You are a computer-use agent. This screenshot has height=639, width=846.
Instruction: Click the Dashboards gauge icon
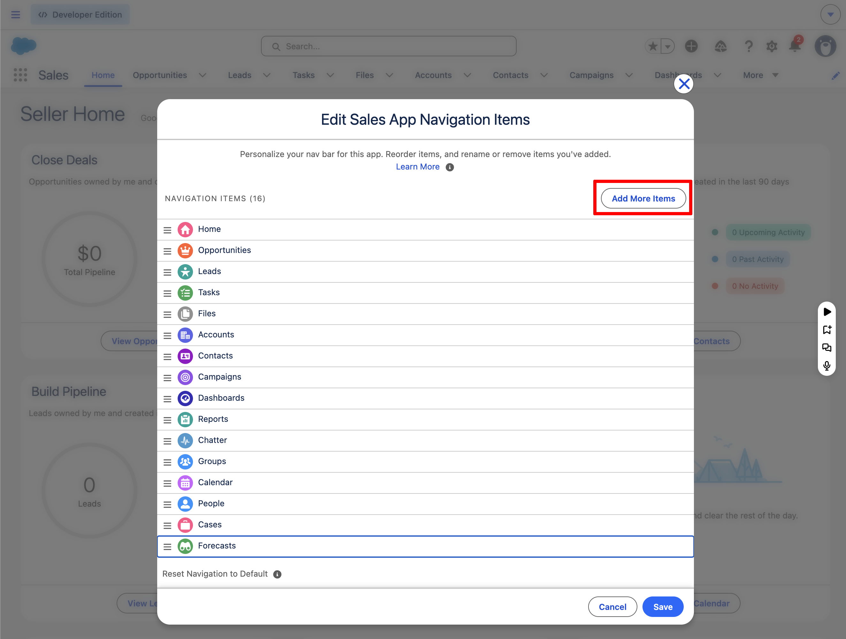[185, 398]
